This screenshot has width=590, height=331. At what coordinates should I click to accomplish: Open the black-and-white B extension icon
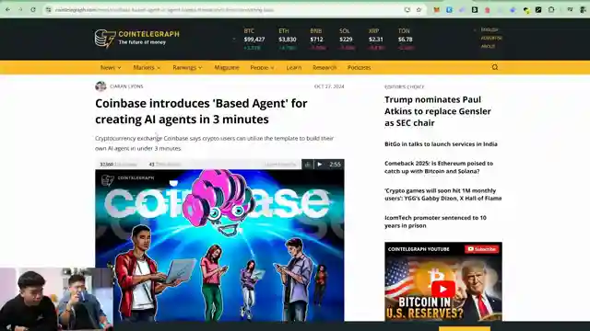475,10
